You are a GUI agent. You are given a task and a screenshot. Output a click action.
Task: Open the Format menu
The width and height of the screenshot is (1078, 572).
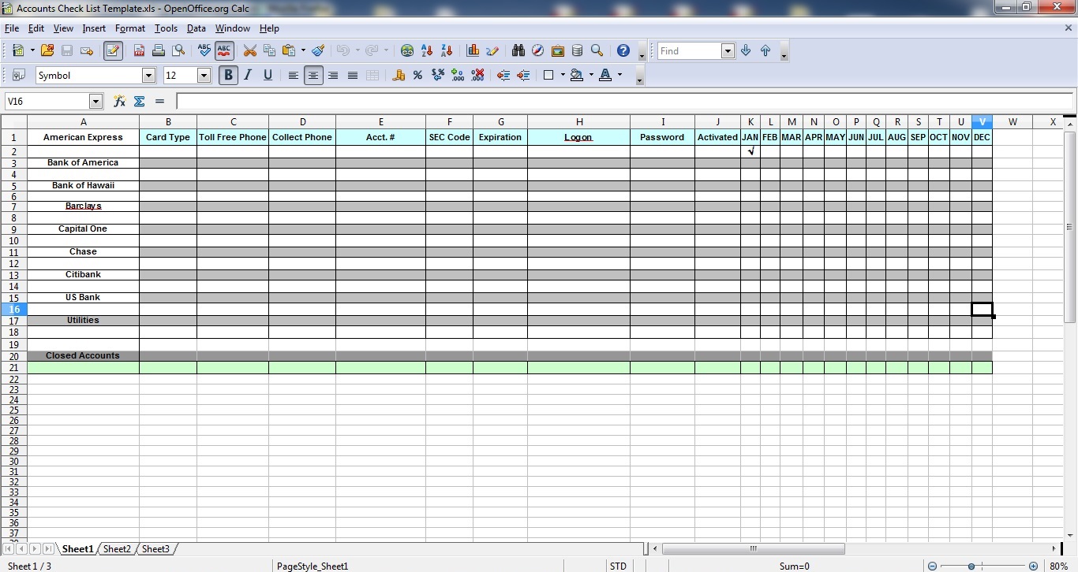(129, 28)
